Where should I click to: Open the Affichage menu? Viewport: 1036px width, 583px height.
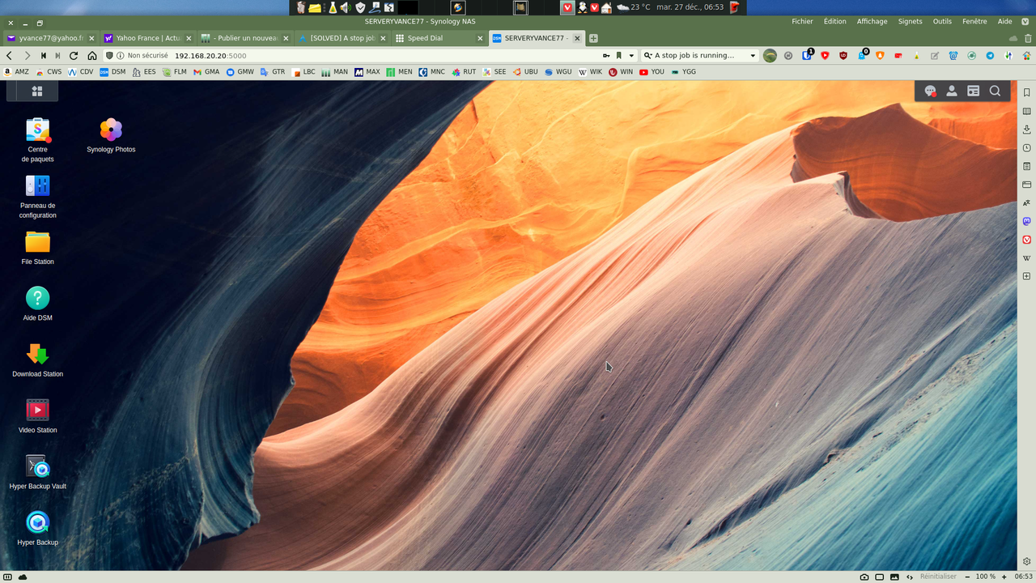[x=873, y=22]
